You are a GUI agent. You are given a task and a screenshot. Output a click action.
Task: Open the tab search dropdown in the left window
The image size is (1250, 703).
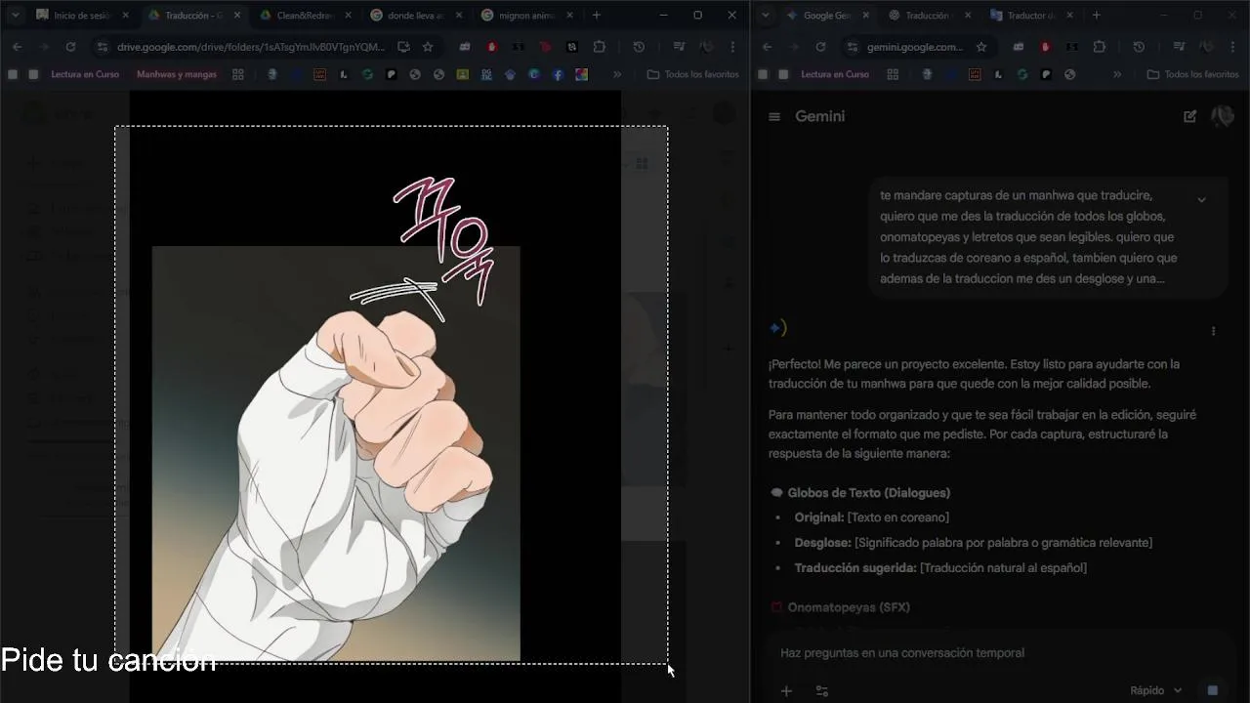click(x=15, y=16)
